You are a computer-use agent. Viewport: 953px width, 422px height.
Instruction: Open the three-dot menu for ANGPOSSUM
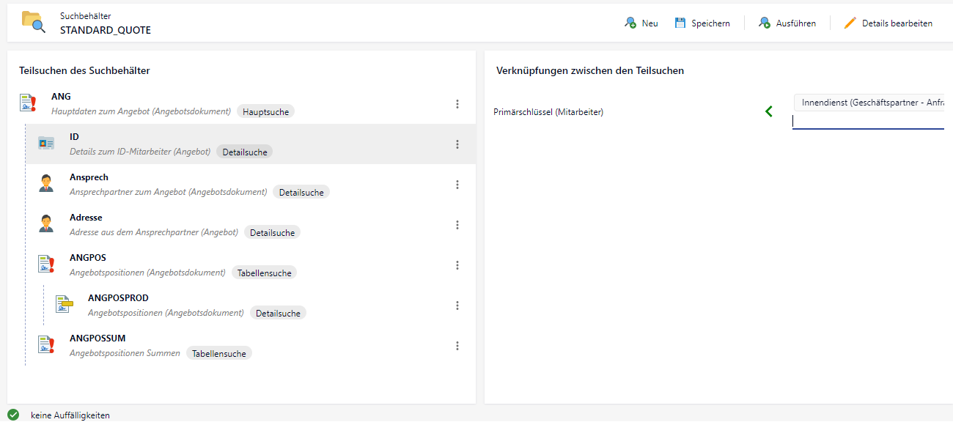coord(457,346)
